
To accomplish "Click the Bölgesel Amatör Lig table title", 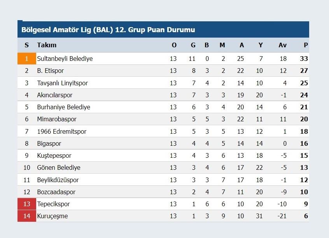I will [x=108, y=30].
